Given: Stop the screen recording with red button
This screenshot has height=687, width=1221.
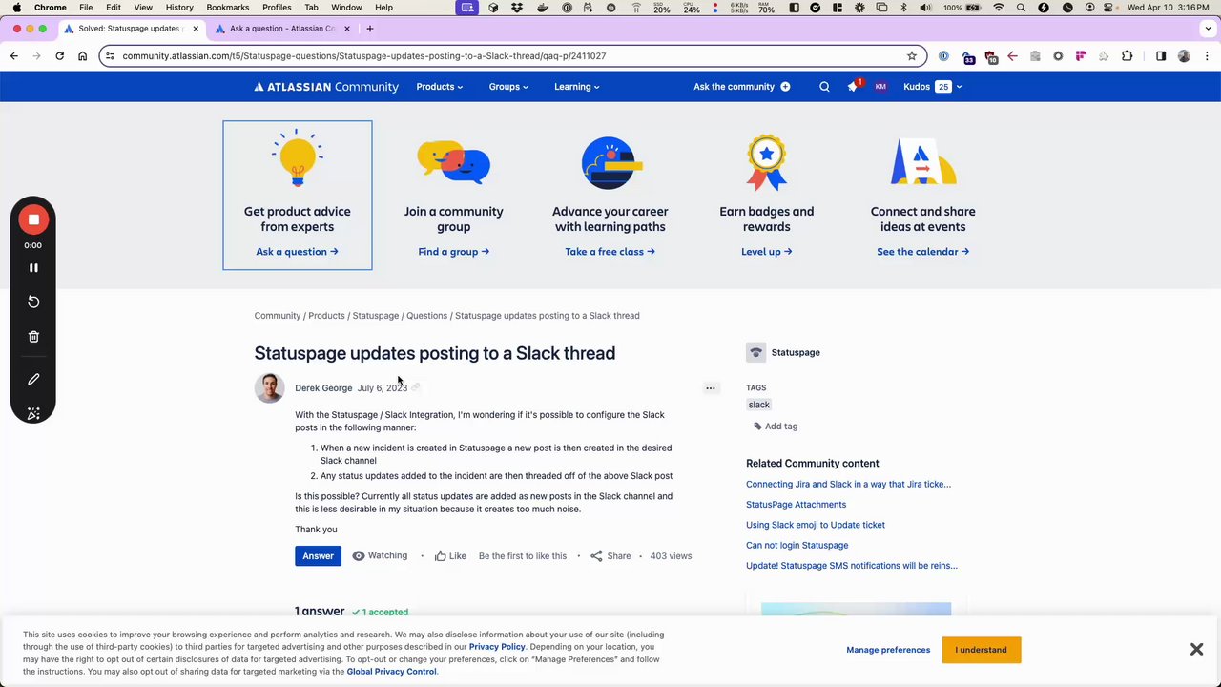Looking at the screenshot, I should click(33, 219).
